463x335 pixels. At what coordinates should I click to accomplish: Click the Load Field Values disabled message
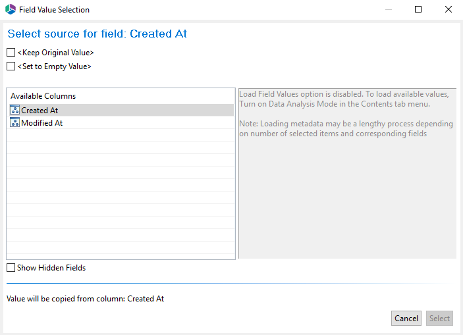(343, 99)
